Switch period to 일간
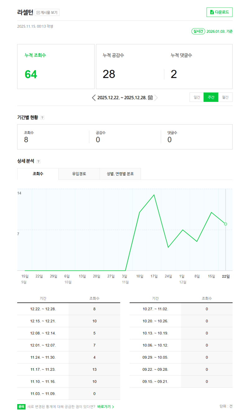This screenshot has width=249, height=410. 197,97
